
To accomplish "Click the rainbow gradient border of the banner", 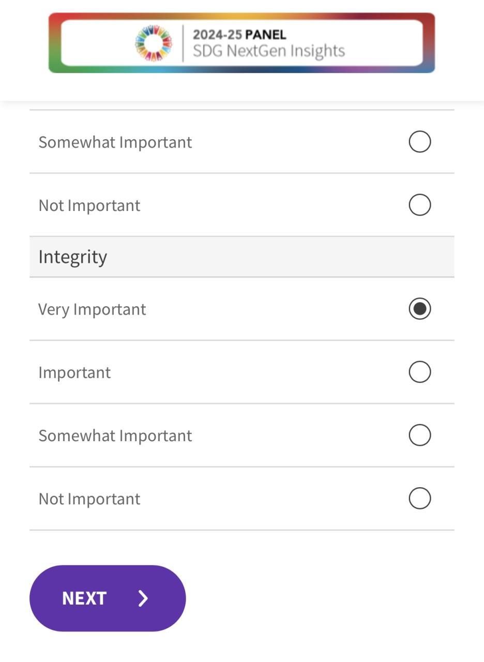I will (54, 43).
